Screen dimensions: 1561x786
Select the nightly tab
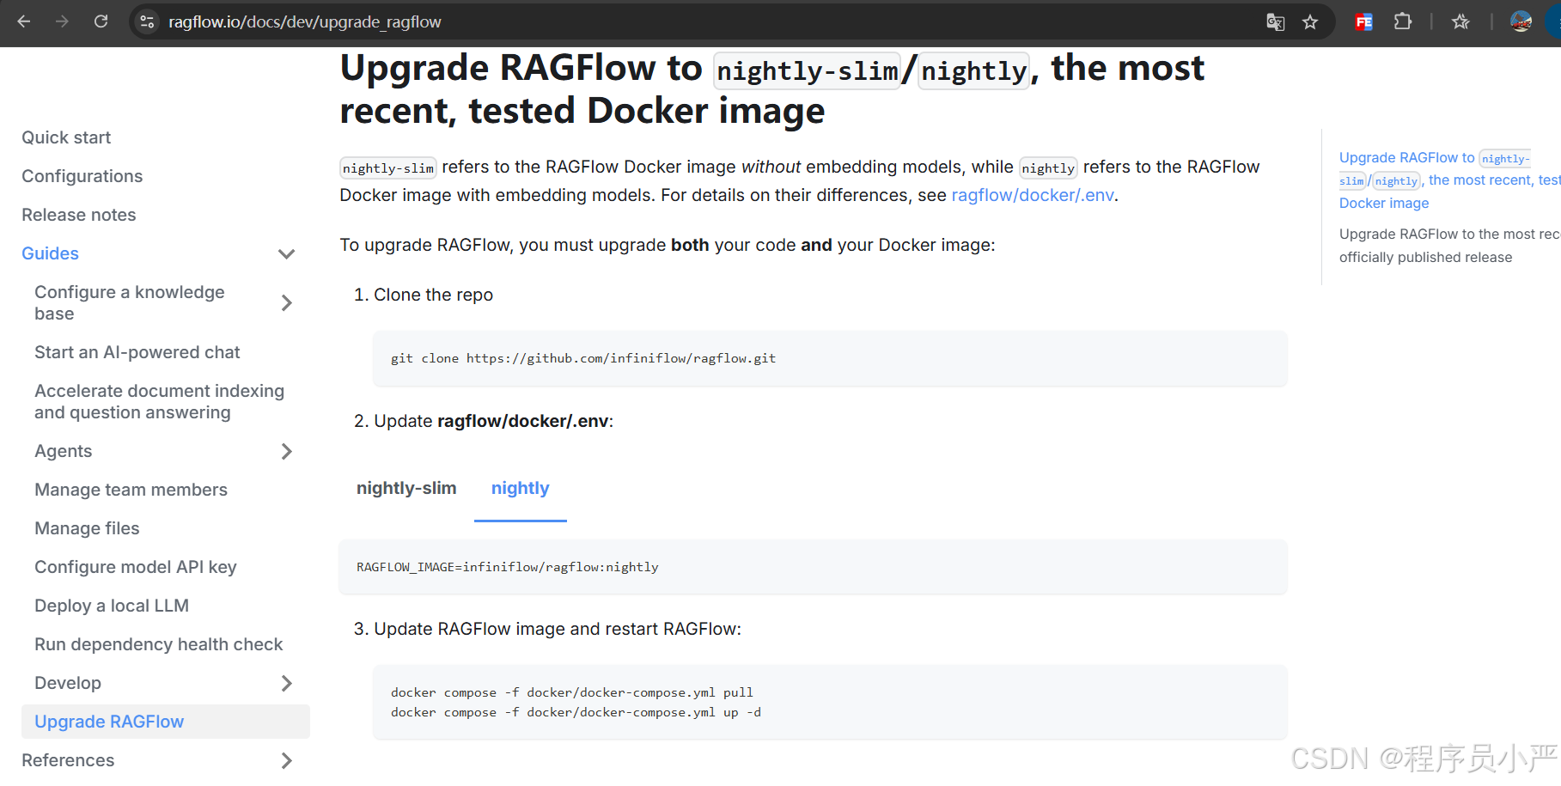pos(521,488)
